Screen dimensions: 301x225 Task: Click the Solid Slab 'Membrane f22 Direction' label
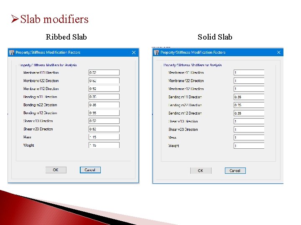(186, 81)
